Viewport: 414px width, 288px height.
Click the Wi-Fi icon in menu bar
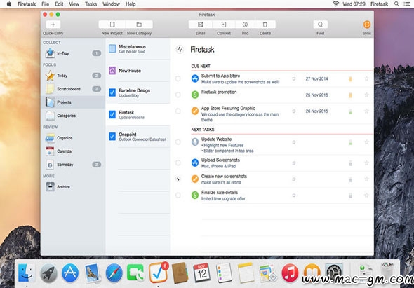tap(335, 4)
